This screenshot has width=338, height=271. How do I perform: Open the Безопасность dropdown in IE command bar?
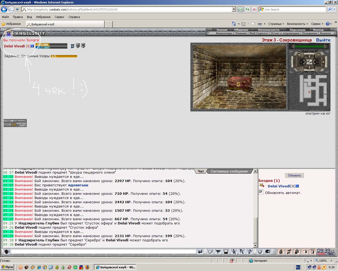pos(297,24)
